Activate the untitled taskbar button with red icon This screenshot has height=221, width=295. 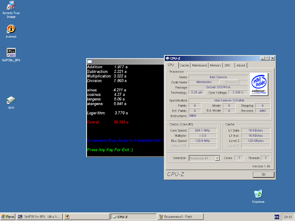(x=87, y=217)
